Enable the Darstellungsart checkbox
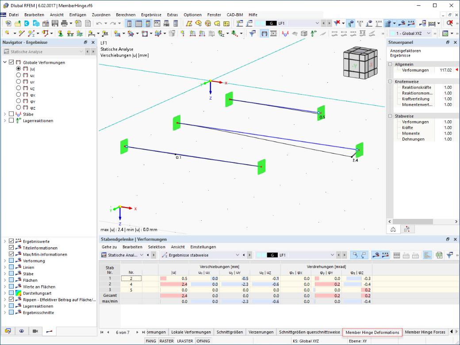Screen dimensions: 460x345 tap(11, 293)
